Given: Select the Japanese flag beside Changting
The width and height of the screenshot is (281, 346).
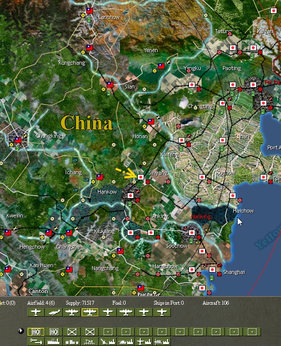Looking at the screenshot, I should pos(223,103).
